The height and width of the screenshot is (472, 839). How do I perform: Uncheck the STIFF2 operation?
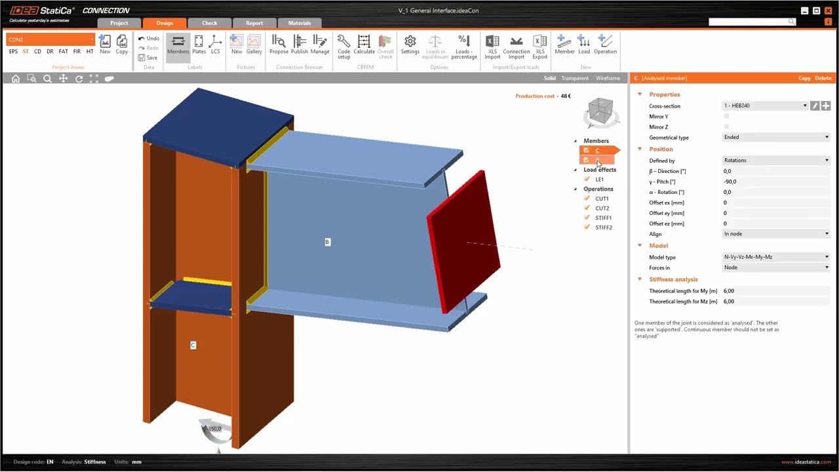click(587, 227)
